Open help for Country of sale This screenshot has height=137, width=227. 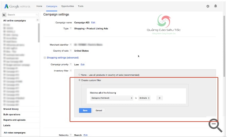[x=71, y=51]
